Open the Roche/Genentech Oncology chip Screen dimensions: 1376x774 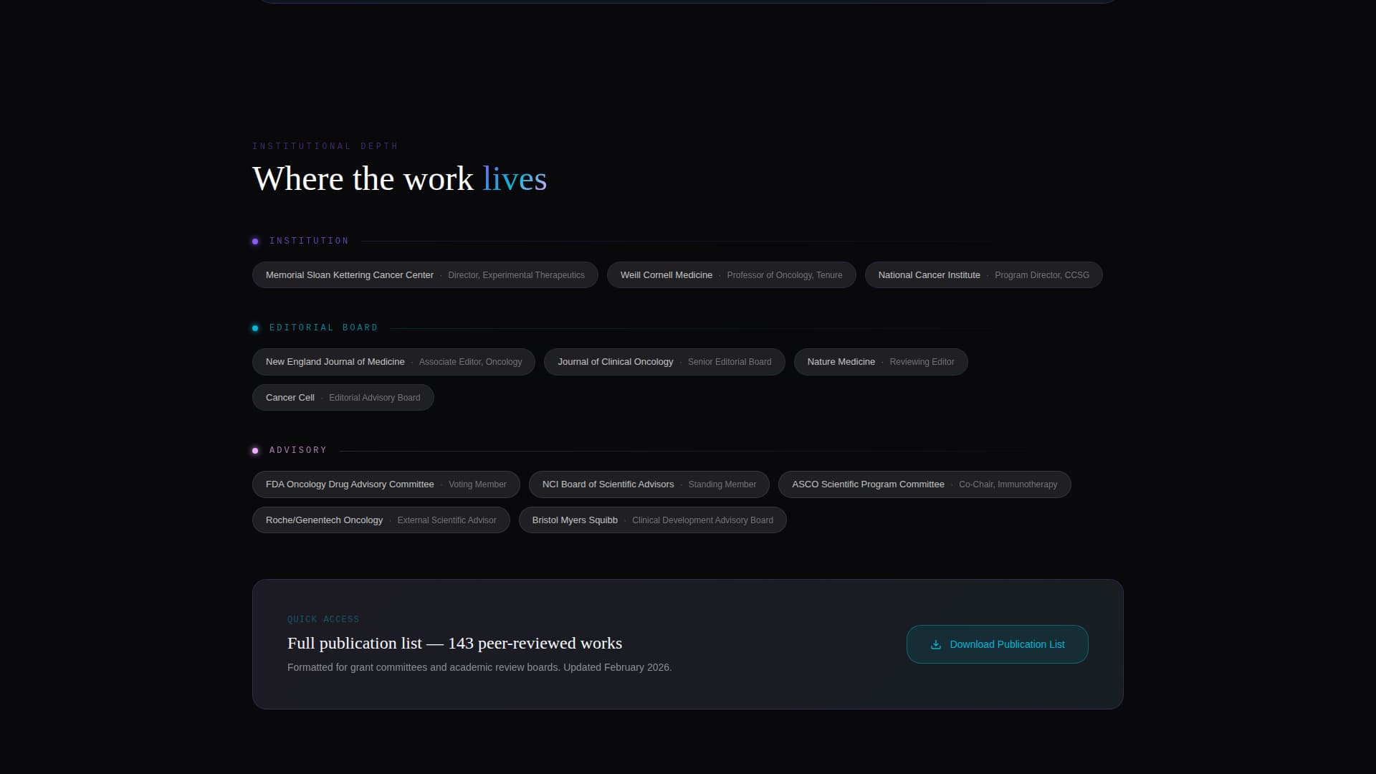(x=381, y=520)
